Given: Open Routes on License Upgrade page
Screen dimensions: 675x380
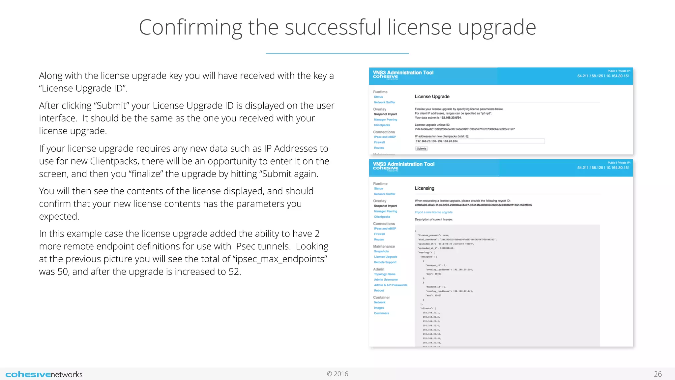Looking at the screenshot, I should (379, 148).
